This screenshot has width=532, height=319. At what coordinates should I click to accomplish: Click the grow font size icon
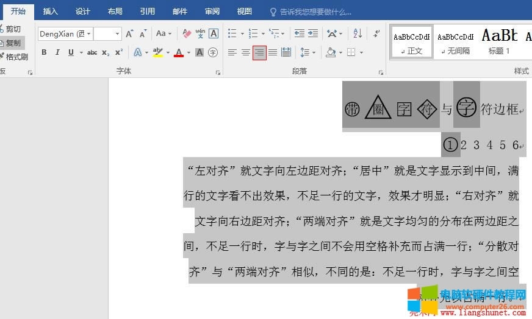pyautogui.click(x=129, y=33)
